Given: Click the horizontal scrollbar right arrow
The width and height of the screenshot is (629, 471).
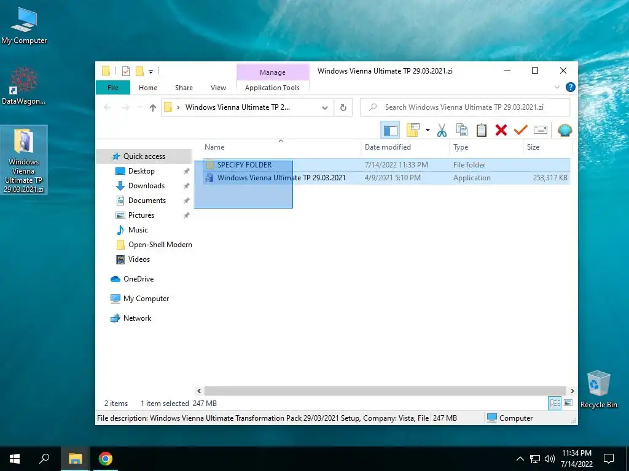Looking at the screenshot, I should [x=572, y=391].
